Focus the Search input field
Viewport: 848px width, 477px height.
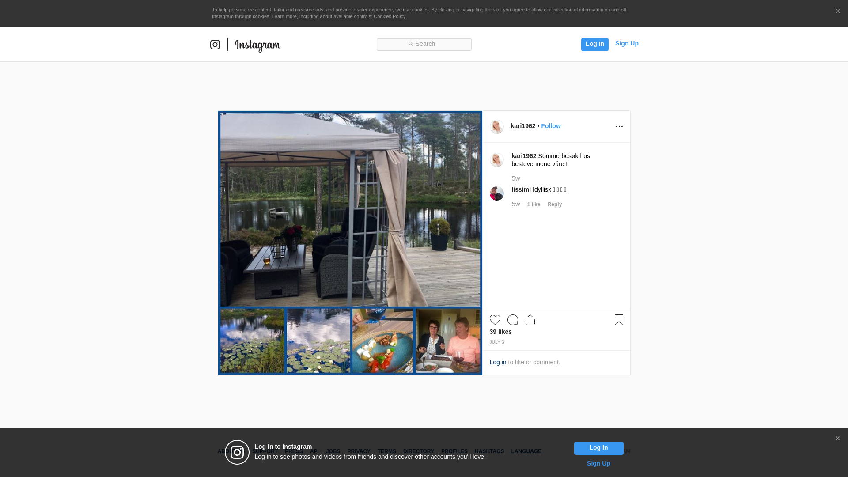click(424, 45)
